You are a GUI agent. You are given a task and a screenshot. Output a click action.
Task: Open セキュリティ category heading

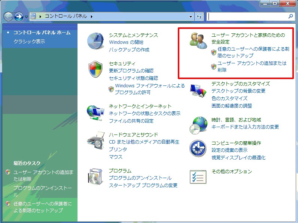[x=122, y=63]
